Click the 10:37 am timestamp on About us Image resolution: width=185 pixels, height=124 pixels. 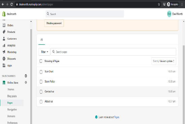[x=172, y=101]
